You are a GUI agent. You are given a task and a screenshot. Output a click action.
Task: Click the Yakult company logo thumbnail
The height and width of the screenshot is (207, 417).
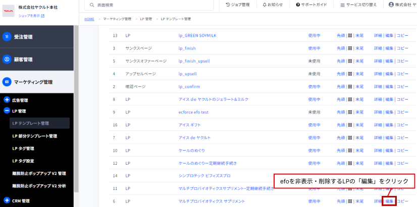click(x=9, y=11)
